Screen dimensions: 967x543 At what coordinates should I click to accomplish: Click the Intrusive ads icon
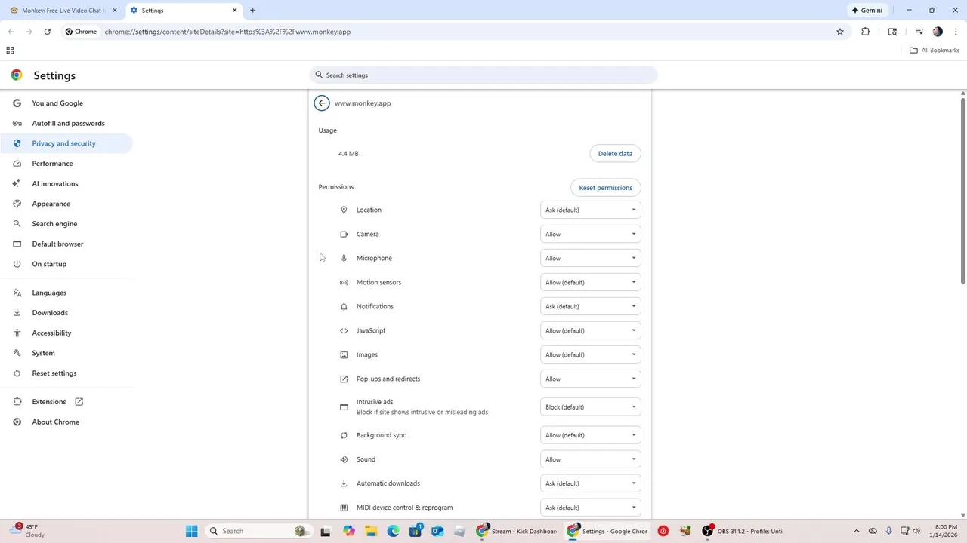click(x=344, y=407)
